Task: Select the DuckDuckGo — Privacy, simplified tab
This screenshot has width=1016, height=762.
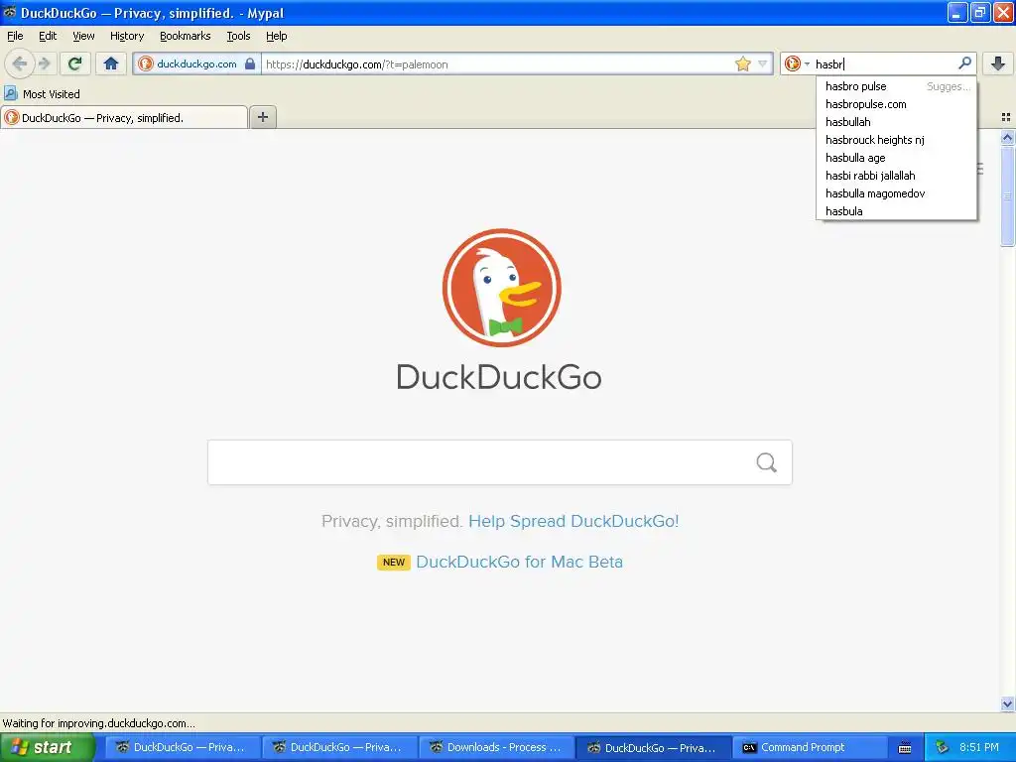Action: point(124,117)
